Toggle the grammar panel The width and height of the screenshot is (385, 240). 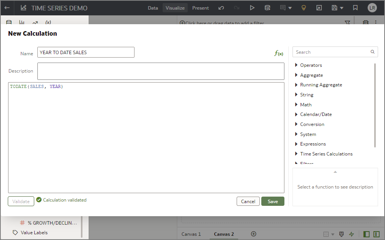point(377,234)
